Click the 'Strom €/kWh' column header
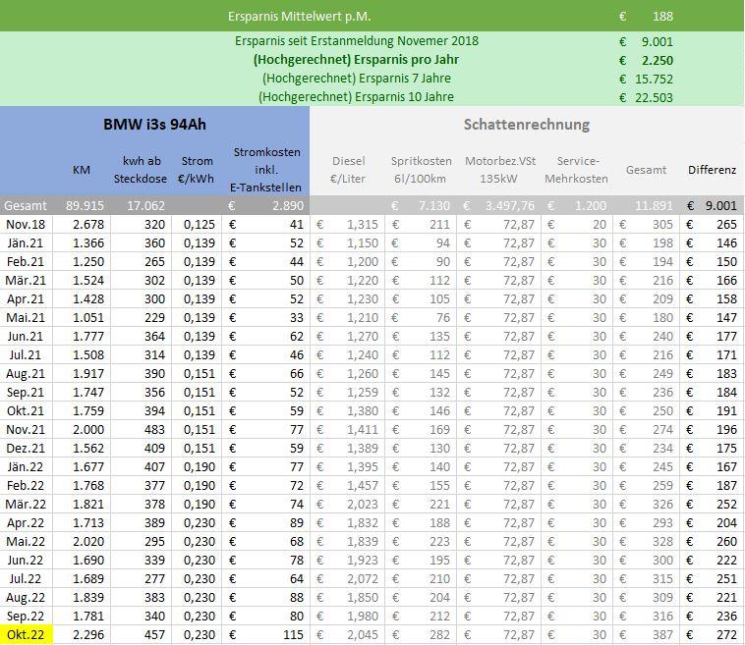The height and width of the screenshot is (645, 745). click(x=197, y=170)
